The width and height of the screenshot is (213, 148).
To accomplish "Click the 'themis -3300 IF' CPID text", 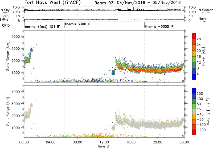I will 159,26.
